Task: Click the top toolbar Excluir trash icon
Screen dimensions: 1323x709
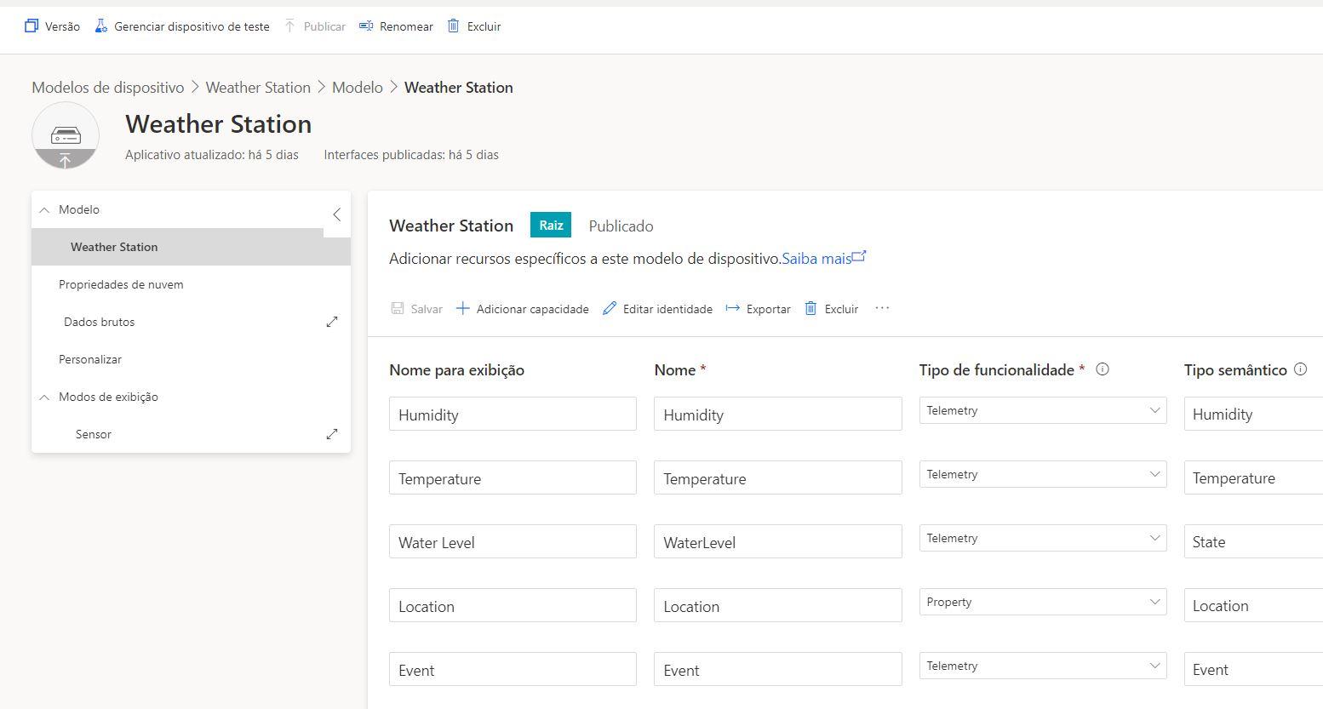Action: [454, 26]
